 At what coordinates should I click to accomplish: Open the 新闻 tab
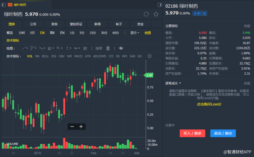tap(97, 24)
